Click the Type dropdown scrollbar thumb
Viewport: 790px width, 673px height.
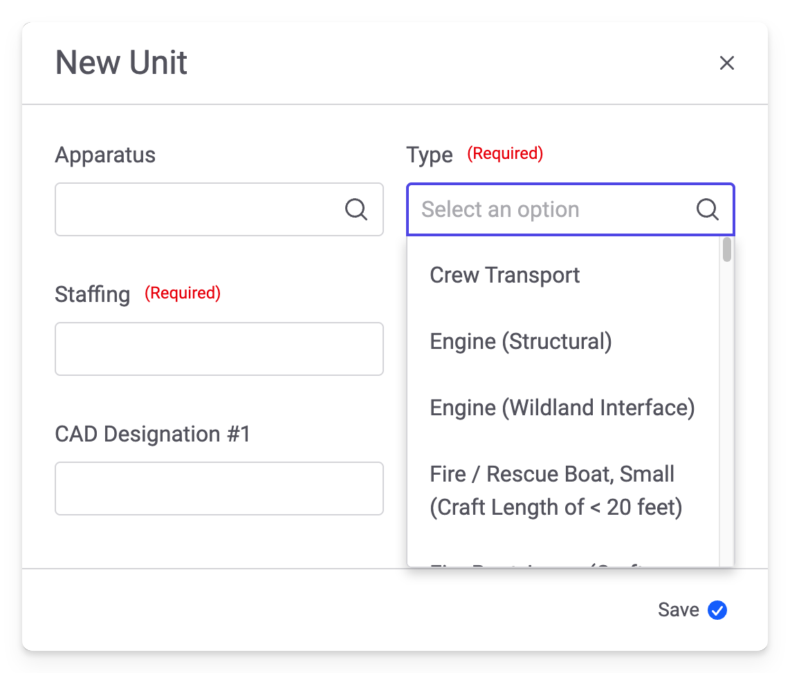tap(727, 250)
